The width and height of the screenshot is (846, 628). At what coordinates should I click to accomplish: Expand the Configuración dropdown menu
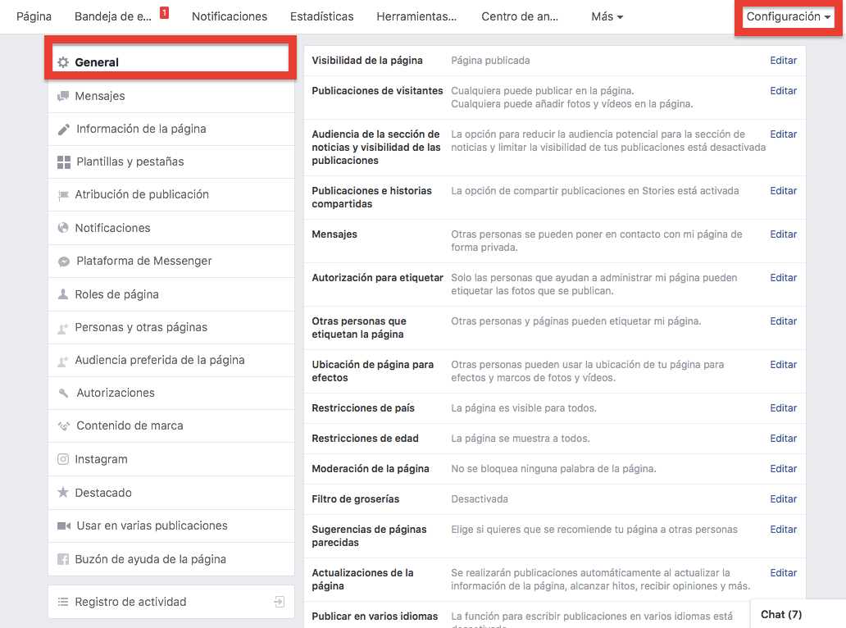tap(788, 16)
